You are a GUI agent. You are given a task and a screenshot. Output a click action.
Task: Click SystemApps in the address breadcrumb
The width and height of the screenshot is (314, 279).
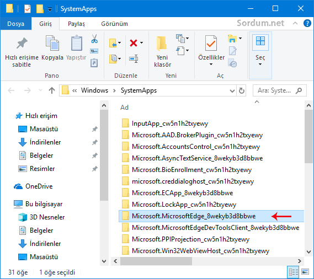pyautogui.click(x=139, y=90)
